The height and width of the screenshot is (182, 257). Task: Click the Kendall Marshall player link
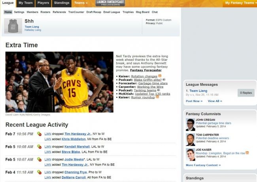[77, 146]
